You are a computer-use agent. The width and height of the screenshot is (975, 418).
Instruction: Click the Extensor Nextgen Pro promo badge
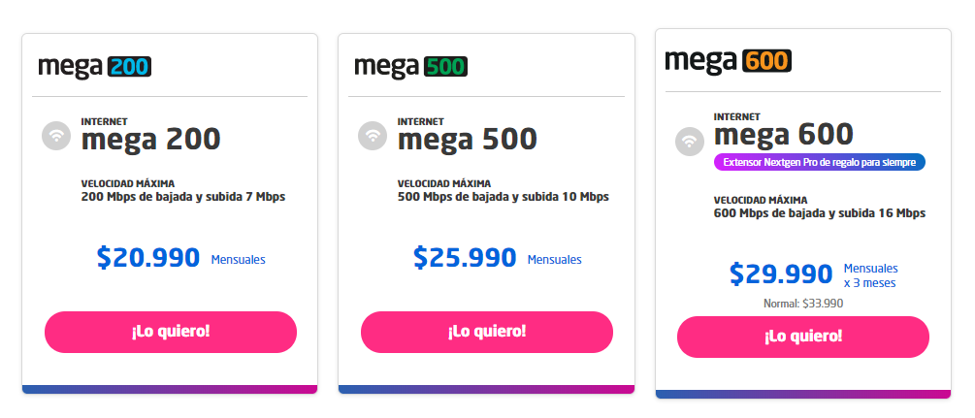click(x=819, y=162)
